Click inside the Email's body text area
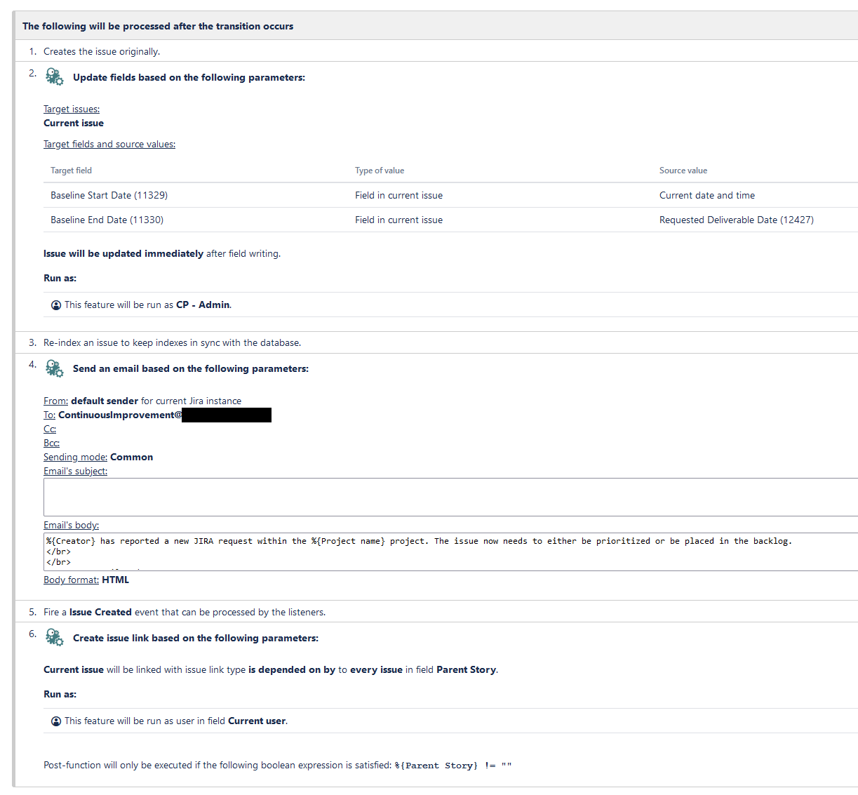Viewport: 858px width, 795px height. (x=450, y=552)
